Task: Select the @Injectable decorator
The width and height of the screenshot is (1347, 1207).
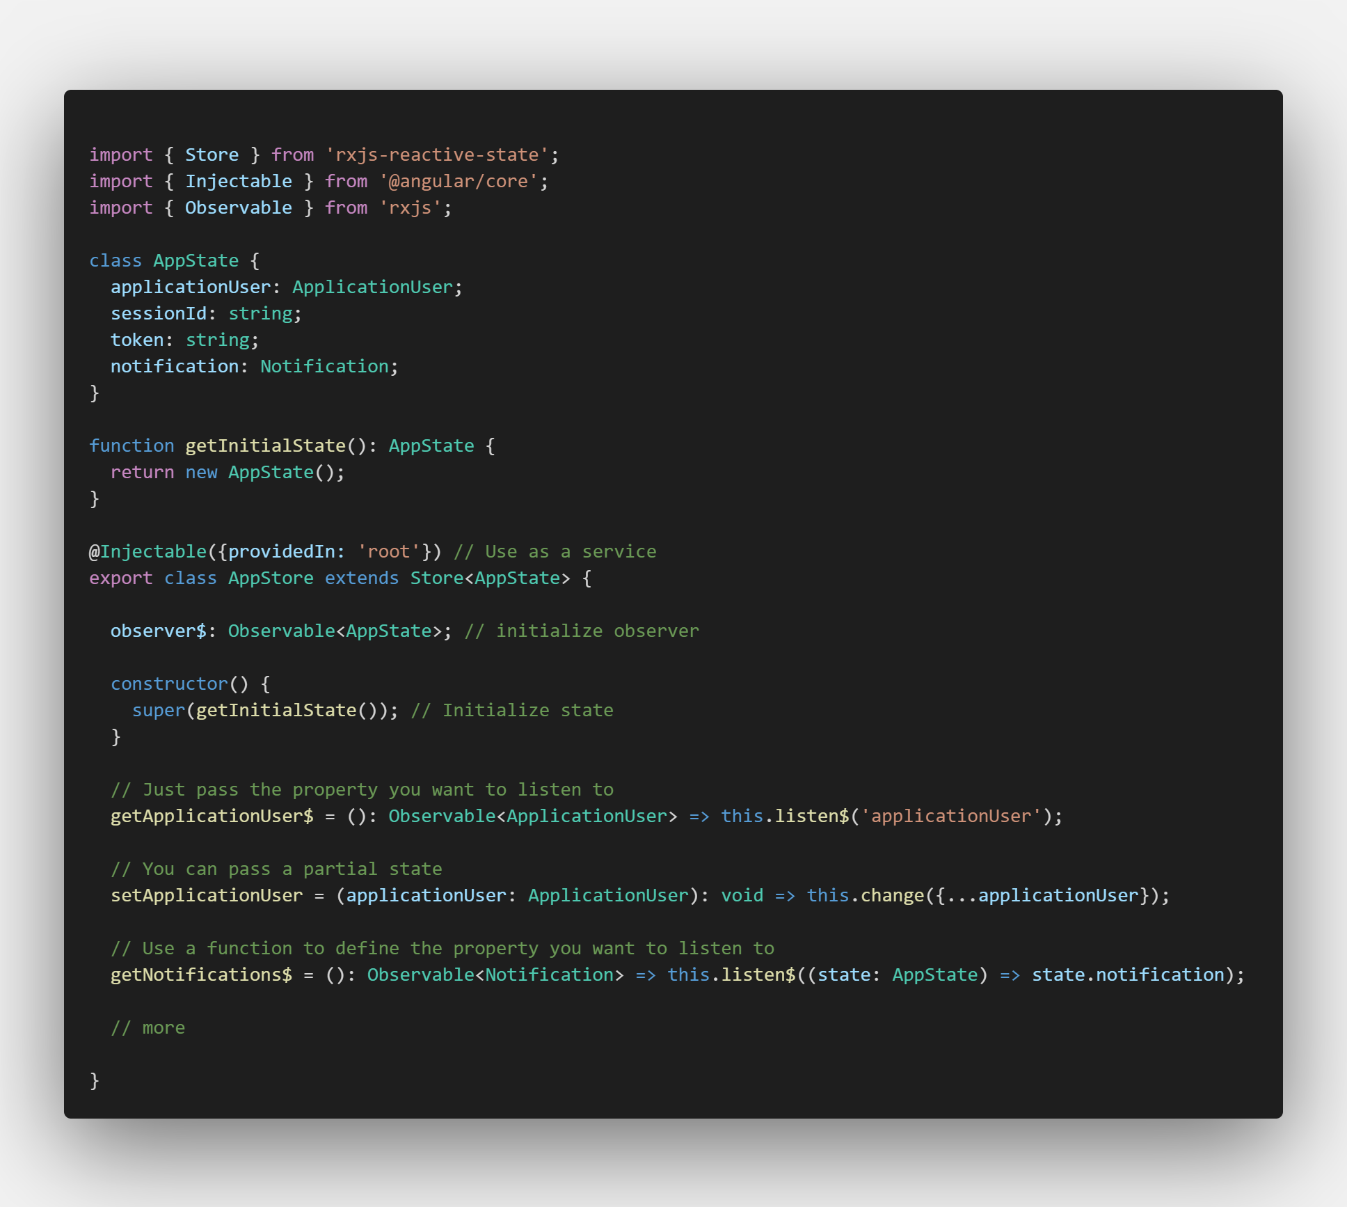Action: click(x=148, y=551)
